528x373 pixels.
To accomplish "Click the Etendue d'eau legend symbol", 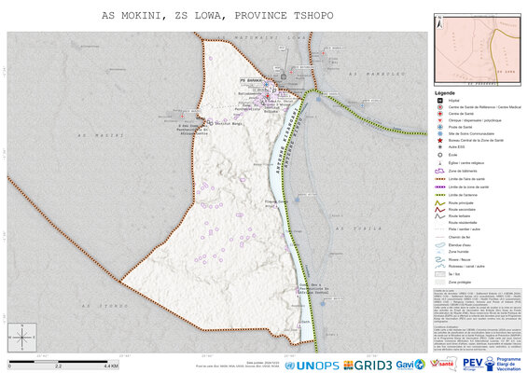I will pos(439,245).
